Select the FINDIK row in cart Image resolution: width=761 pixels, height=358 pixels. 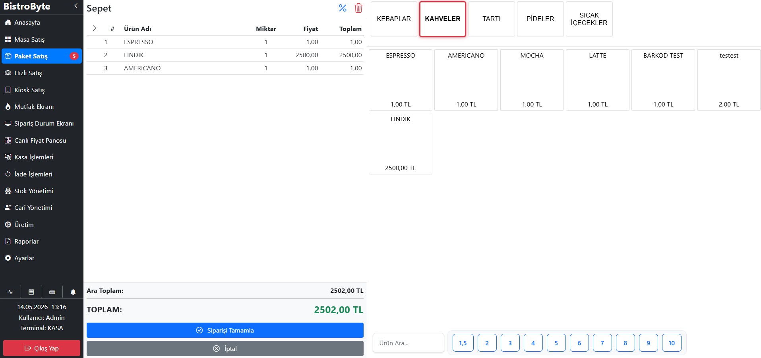[x=225, y=55]
